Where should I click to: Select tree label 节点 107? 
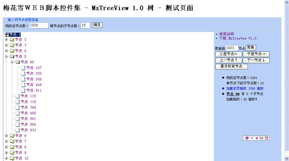pyautogui.click(x=34, y=68)
